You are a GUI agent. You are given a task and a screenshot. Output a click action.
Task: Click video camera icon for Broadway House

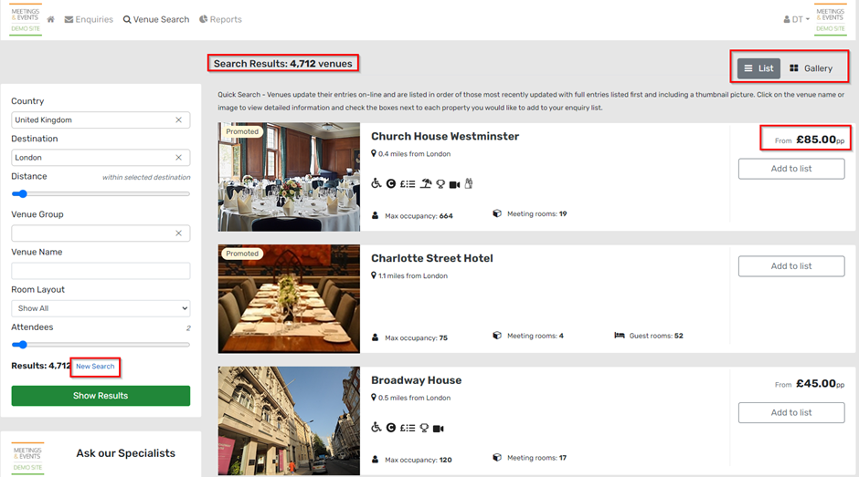pyautogui.click(x=439, y=429)
